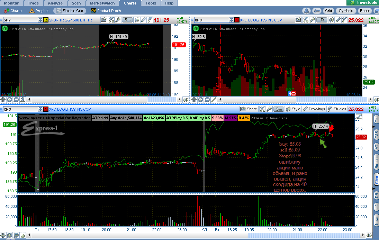Viewport: 379px width, 240px height.
Task: Click the bottom chart horizontal scrollbar thumb
Action: [x=304, y=235]
